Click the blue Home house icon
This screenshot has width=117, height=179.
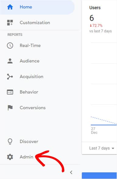tap(10, 7)
